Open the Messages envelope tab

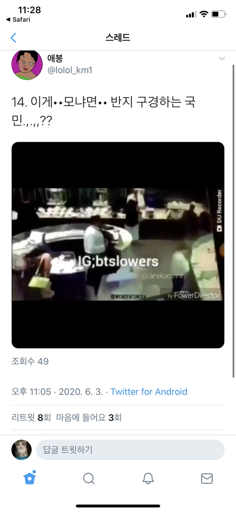(207, 478)
